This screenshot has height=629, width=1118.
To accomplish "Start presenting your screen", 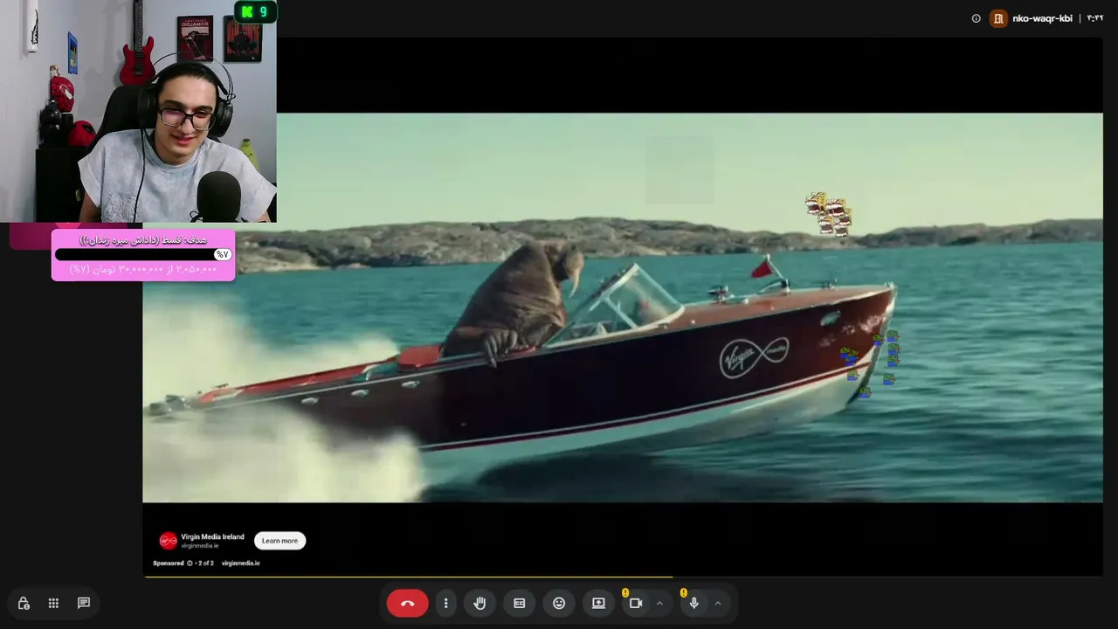I will tap(598, 603).
